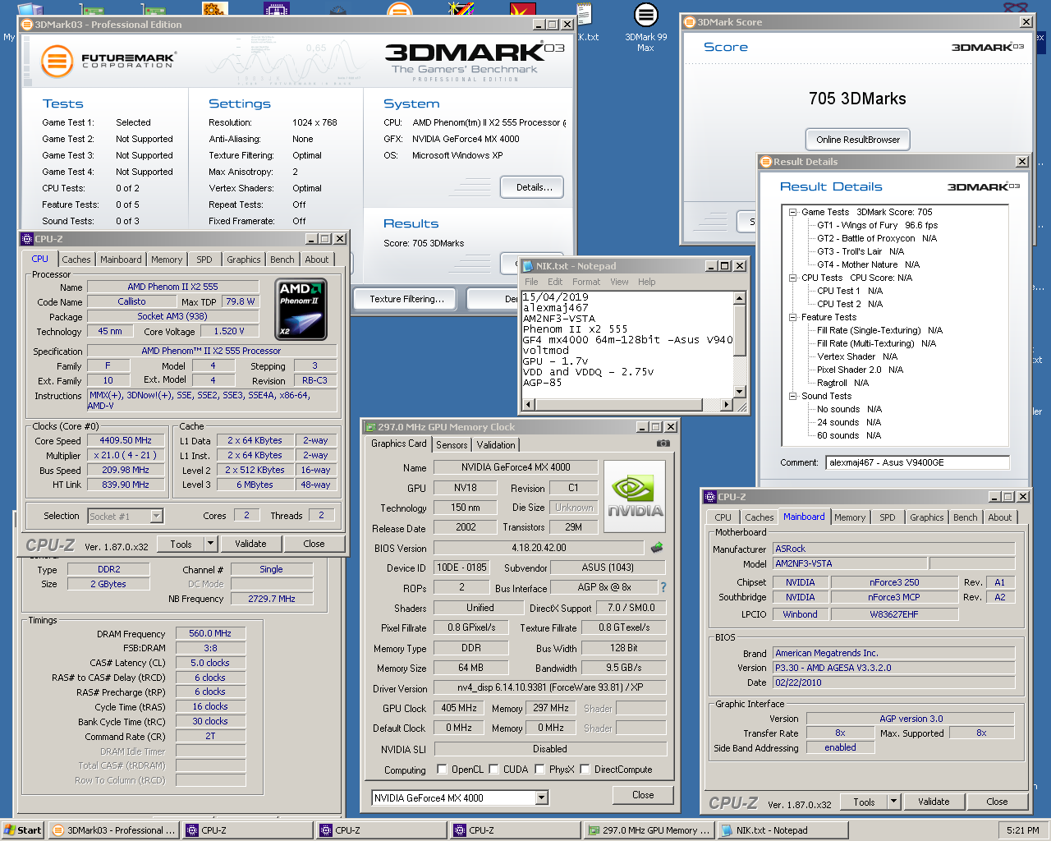Click Notepad vertical scrollbar down arrow
Screen dimensions: 1051x841
(739, 392)
